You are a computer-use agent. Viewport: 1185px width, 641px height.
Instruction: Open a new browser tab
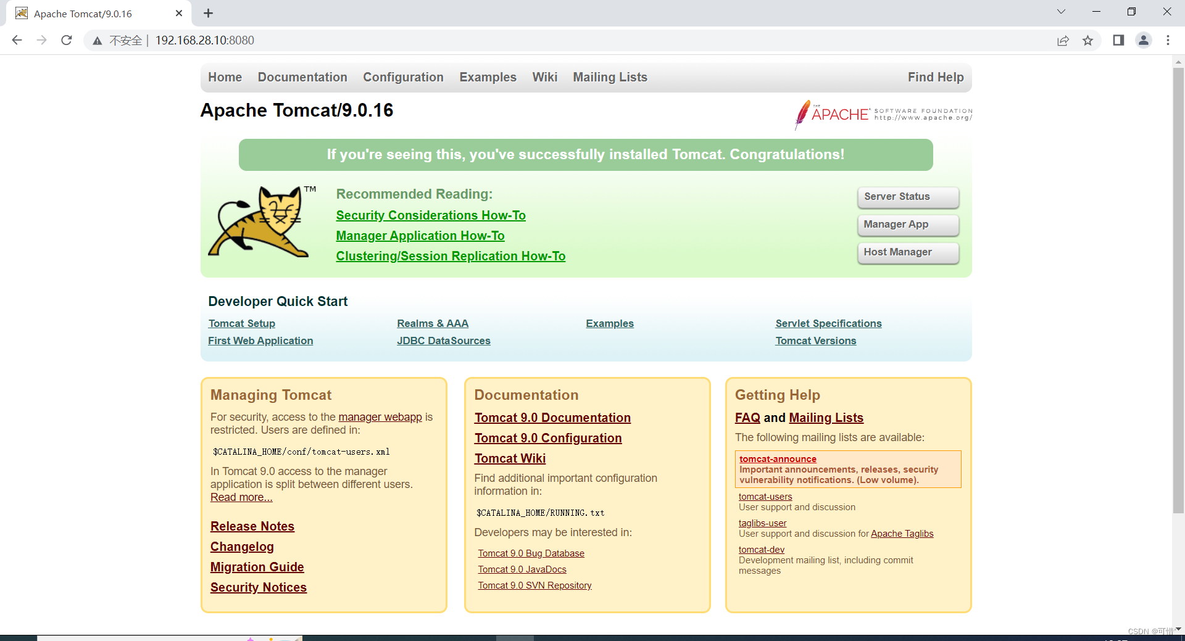[x=208, y=13]
